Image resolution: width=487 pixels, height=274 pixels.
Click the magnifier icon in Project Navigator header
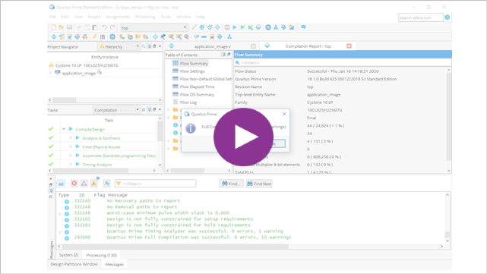[x=144, y=46]
